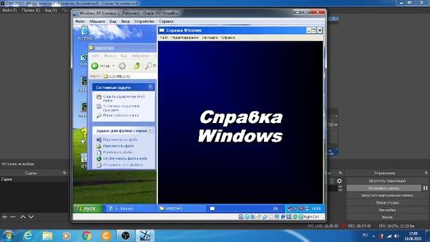Click Копировать файл link

[118, 153]
